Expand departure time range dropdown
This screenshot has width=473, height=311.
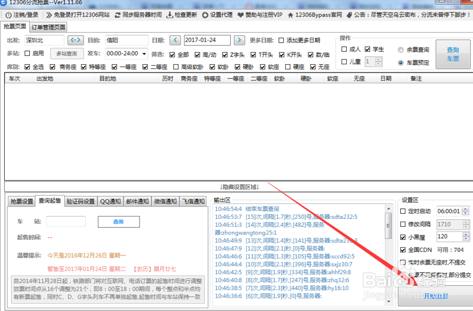pyautogui.click(x=144, y=53)
